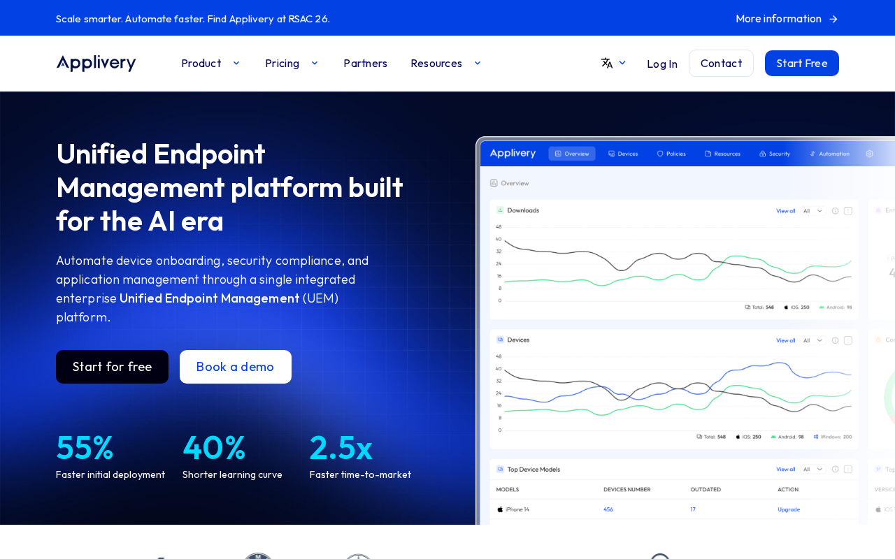The width and height of the screenshot is (895, 559).
Task: Click the 40% statistic
Action: (x=214, y=448)
